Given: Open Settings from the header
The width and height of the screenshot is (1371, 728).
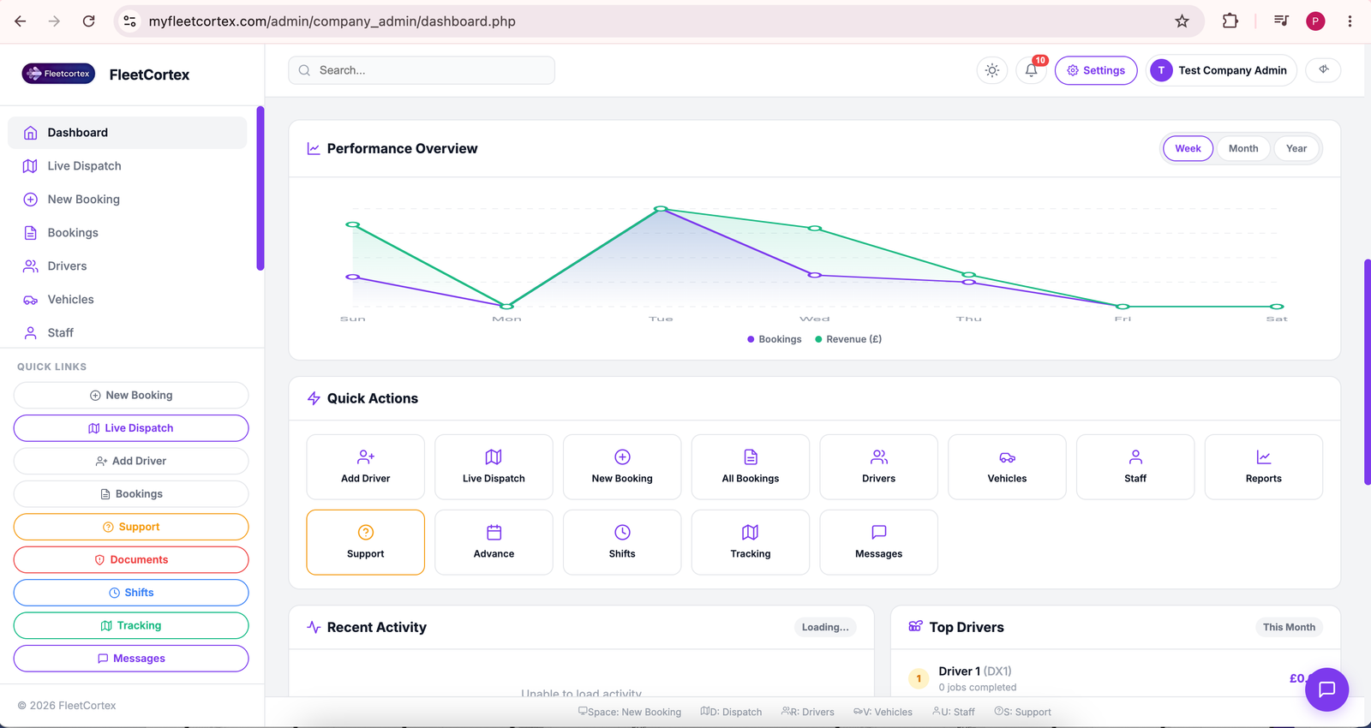Looking at the screenshot, I should click(x=1096, y=70).
